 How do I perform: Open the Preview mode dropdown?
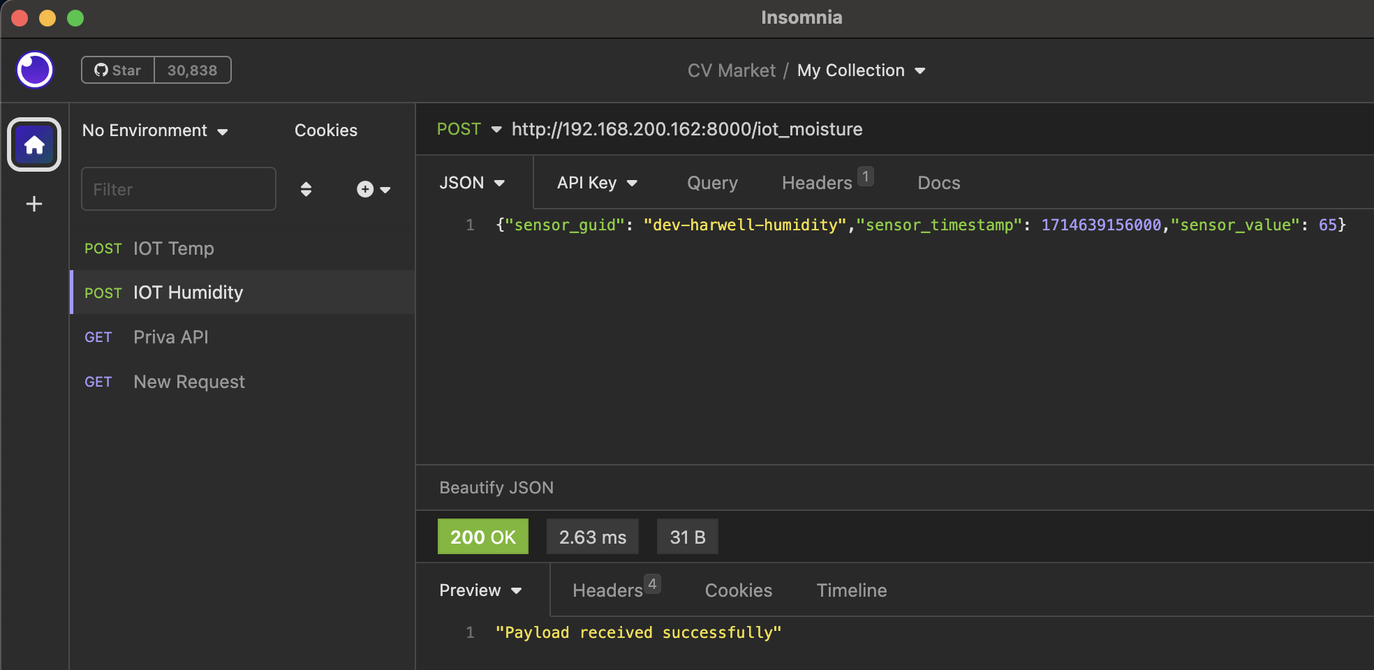tap(480, 590)
